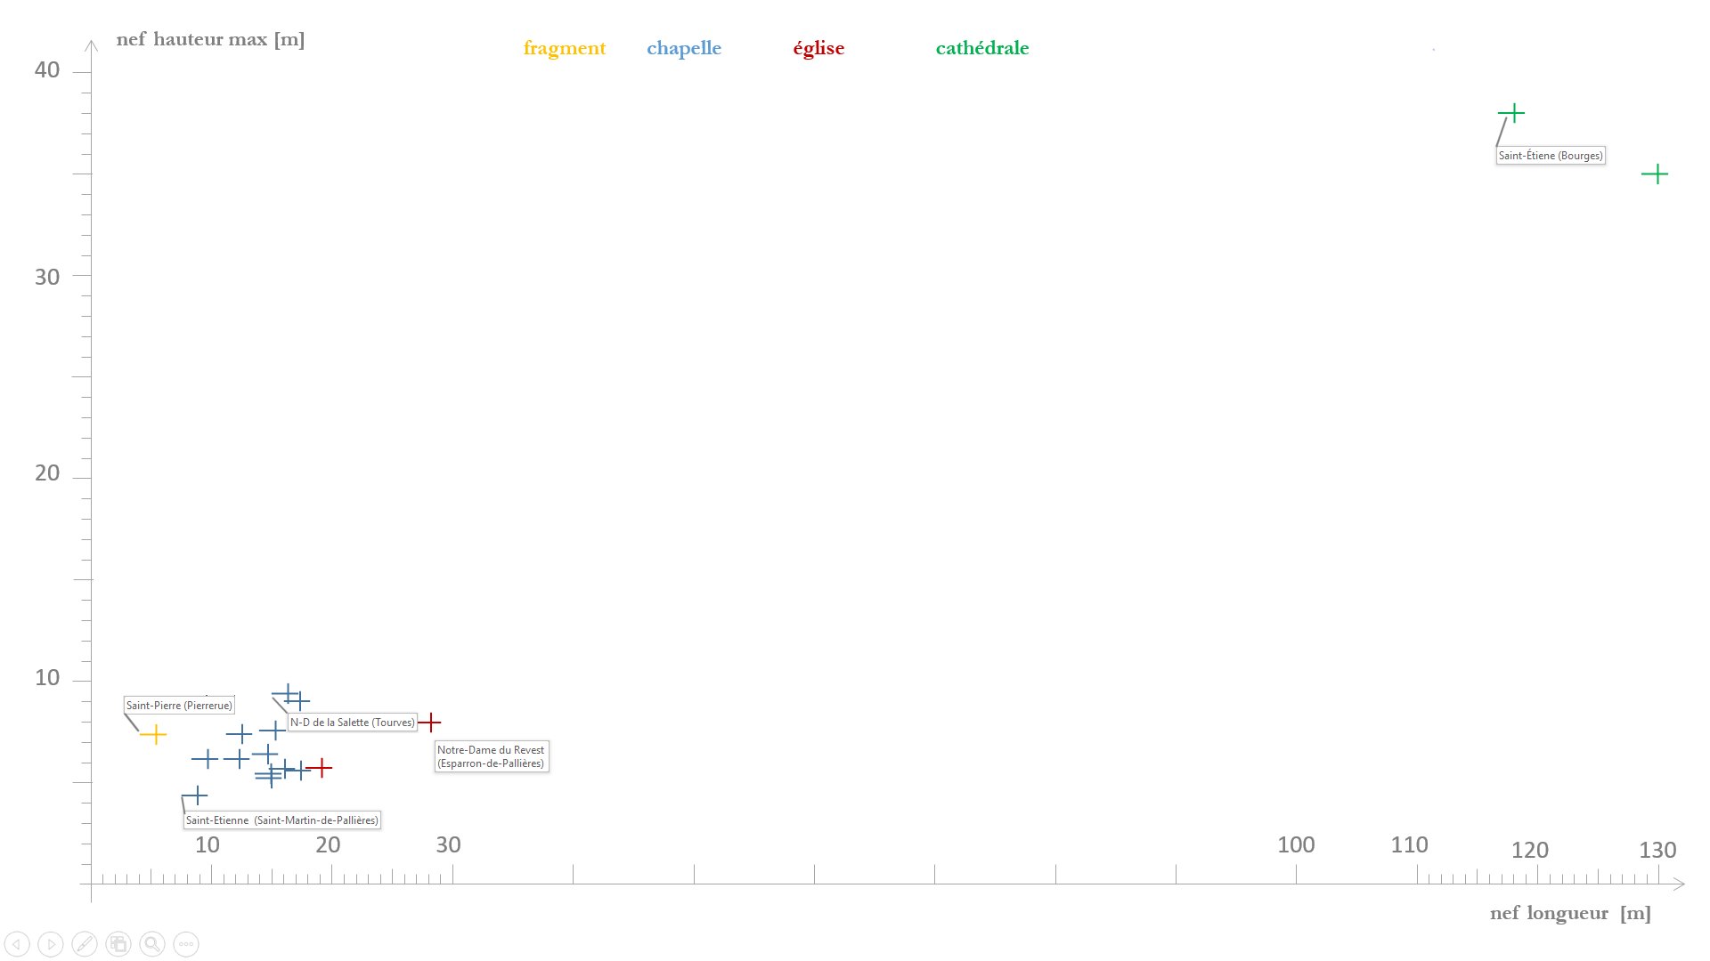Click the '20' value on the vertical height axis
Image resolution: width=1710 pixels, height=961 pixels.
(x=47, y=473)
